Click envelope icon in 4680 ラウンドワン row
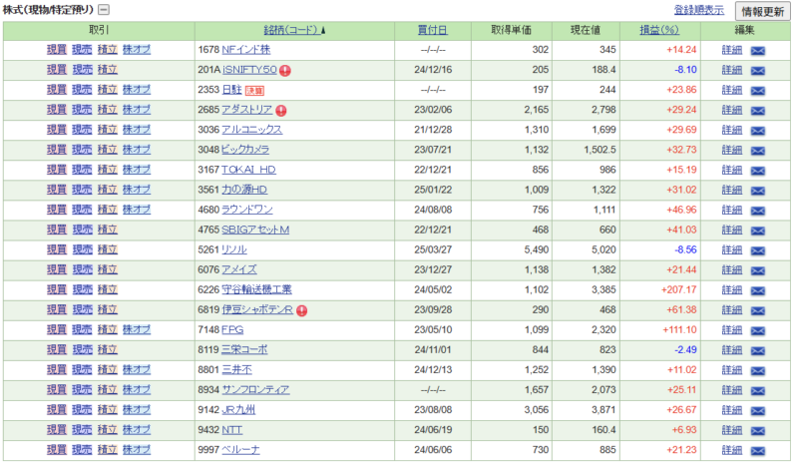Viewport: 798px width, 466px height. 758,211
